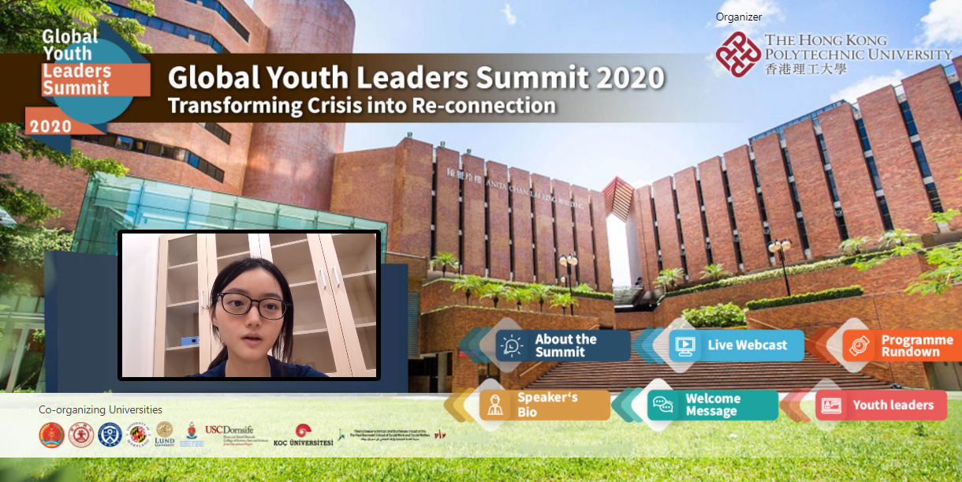
Task: Click the USC Dornsife logo
Action: click(x=235, y=435)
